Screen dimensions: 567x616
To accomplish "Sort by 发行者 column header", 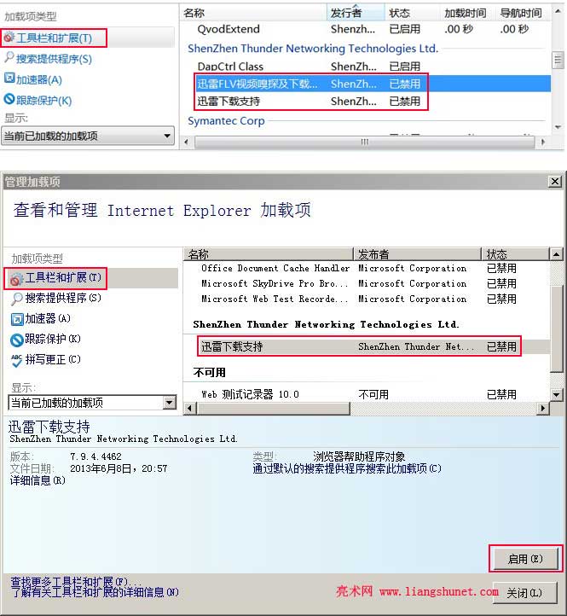I will point(356,13).
